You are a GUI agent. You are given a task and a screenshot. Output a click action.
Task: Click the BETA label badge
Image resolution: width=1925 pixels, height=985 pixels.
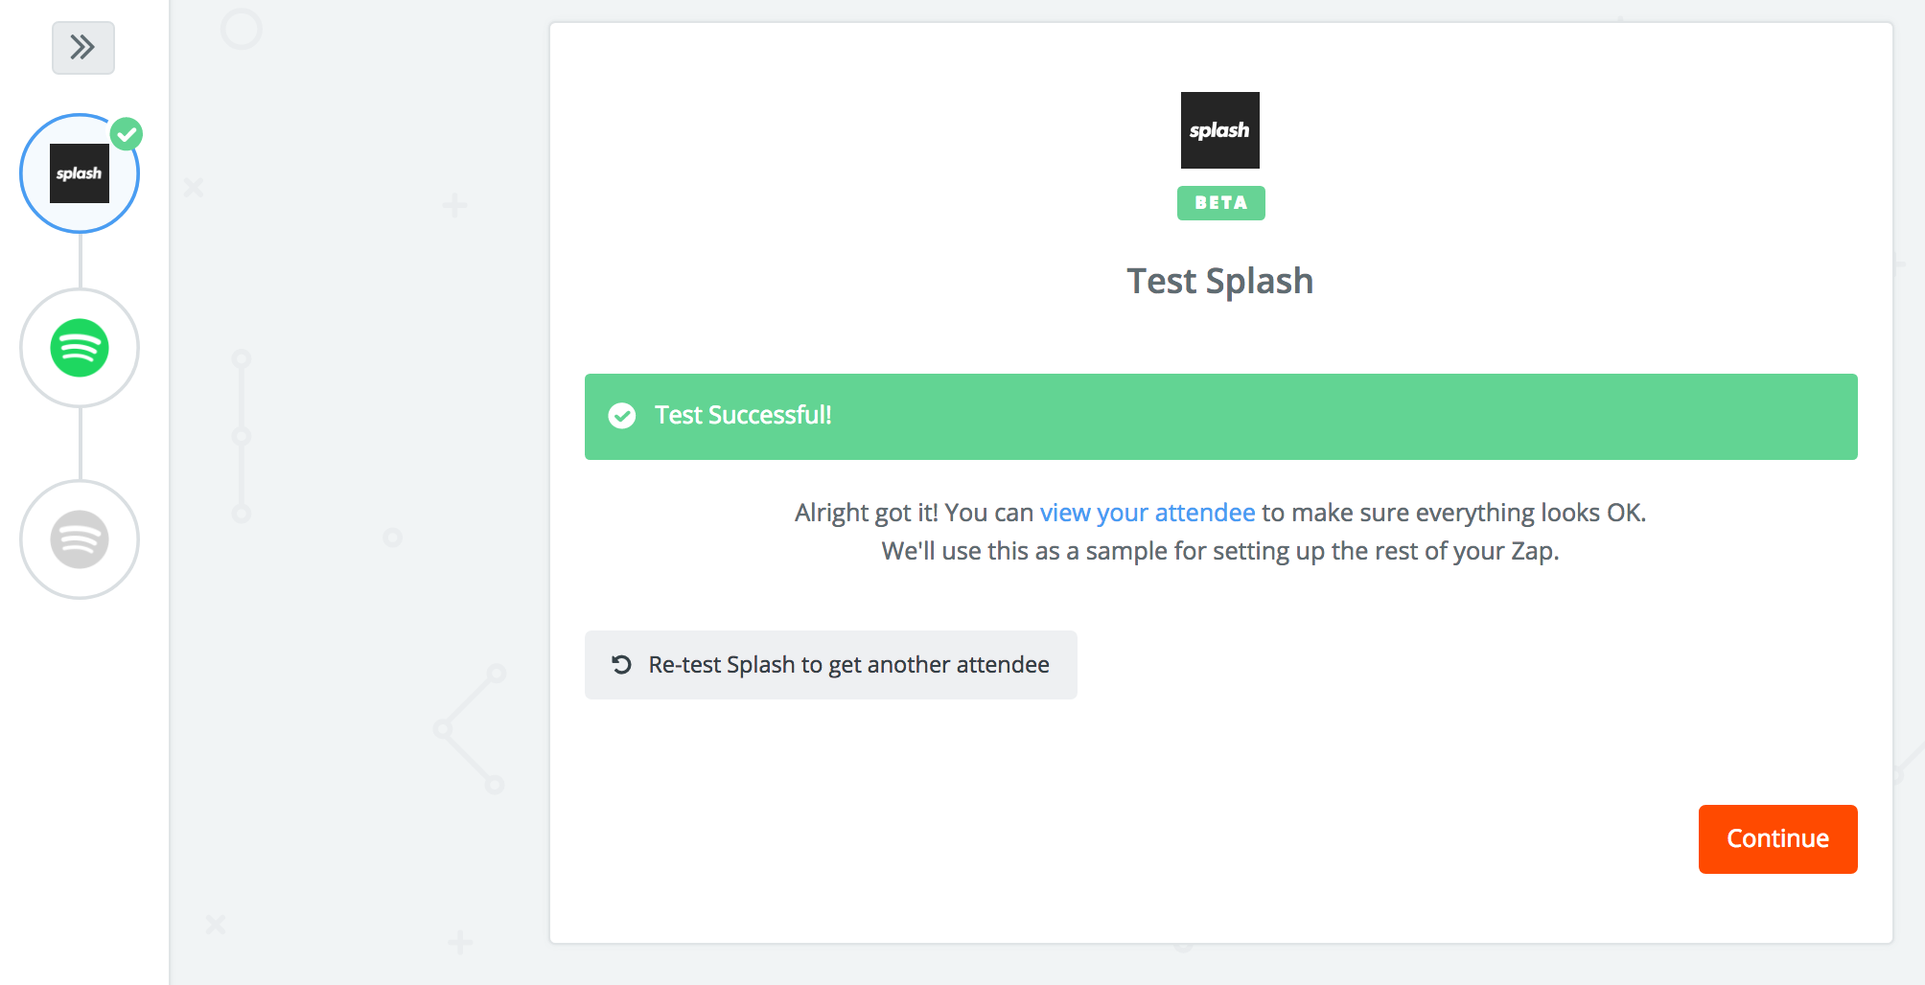click(x=1221, y=203)
